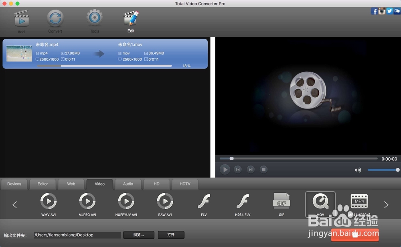The image size is (401, 247).
Task: Click the 浏览... browse button
Action: coord(139,235)
